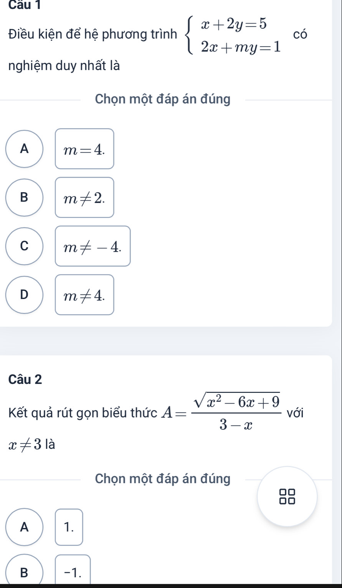Choose the answer box 'm ≠ 4.'
342x588 pixels.
[84, 295]
